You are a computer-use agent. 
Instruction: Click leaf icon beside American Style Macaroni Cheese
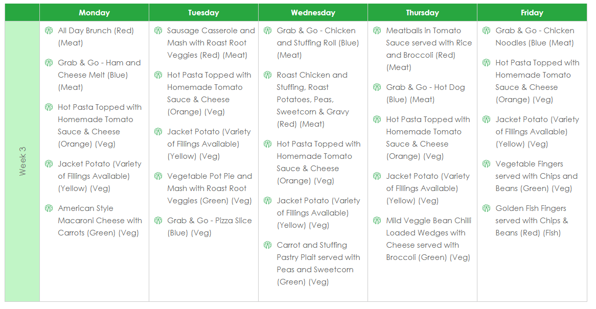click(49, 208)
